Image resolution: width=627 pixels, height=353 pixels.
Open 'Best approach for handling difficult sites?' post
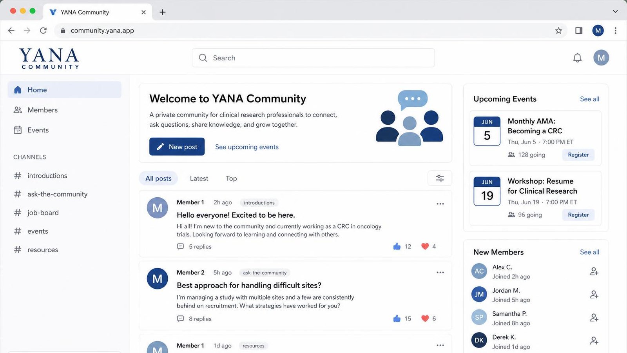click(x=249, y=285)
